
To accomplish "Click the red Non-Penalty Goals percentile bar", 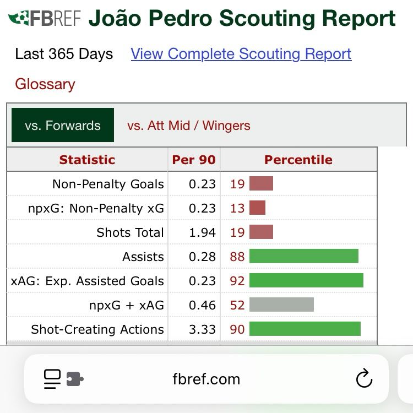I will pos(261,183).
